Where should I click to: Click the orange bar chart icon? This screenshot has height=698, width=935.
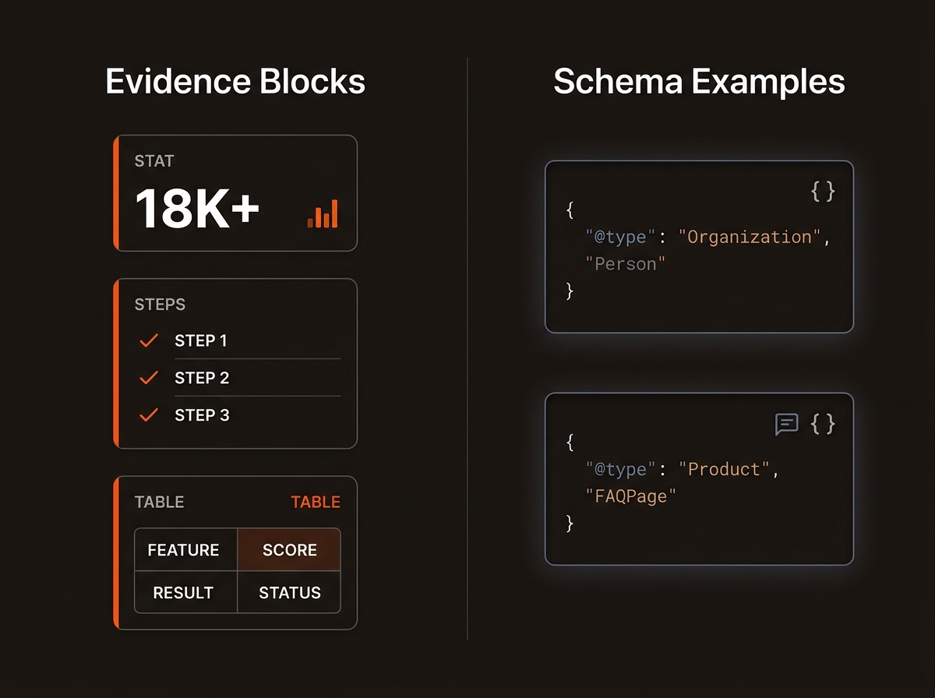coord(323,213)
